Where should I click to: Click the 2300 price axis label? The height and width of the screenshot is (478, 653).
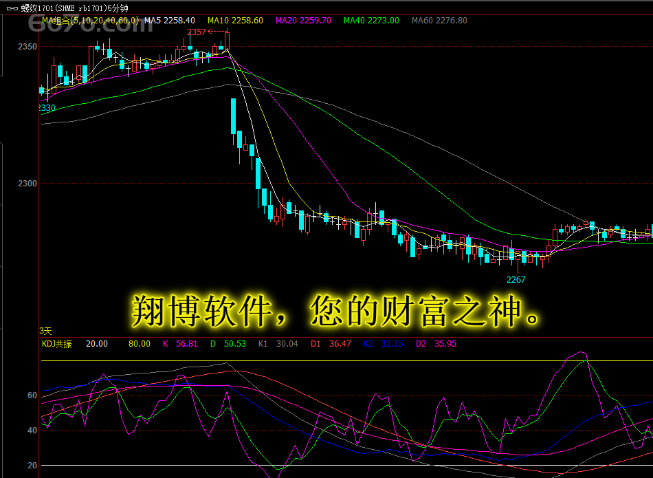tap(27, 184)
